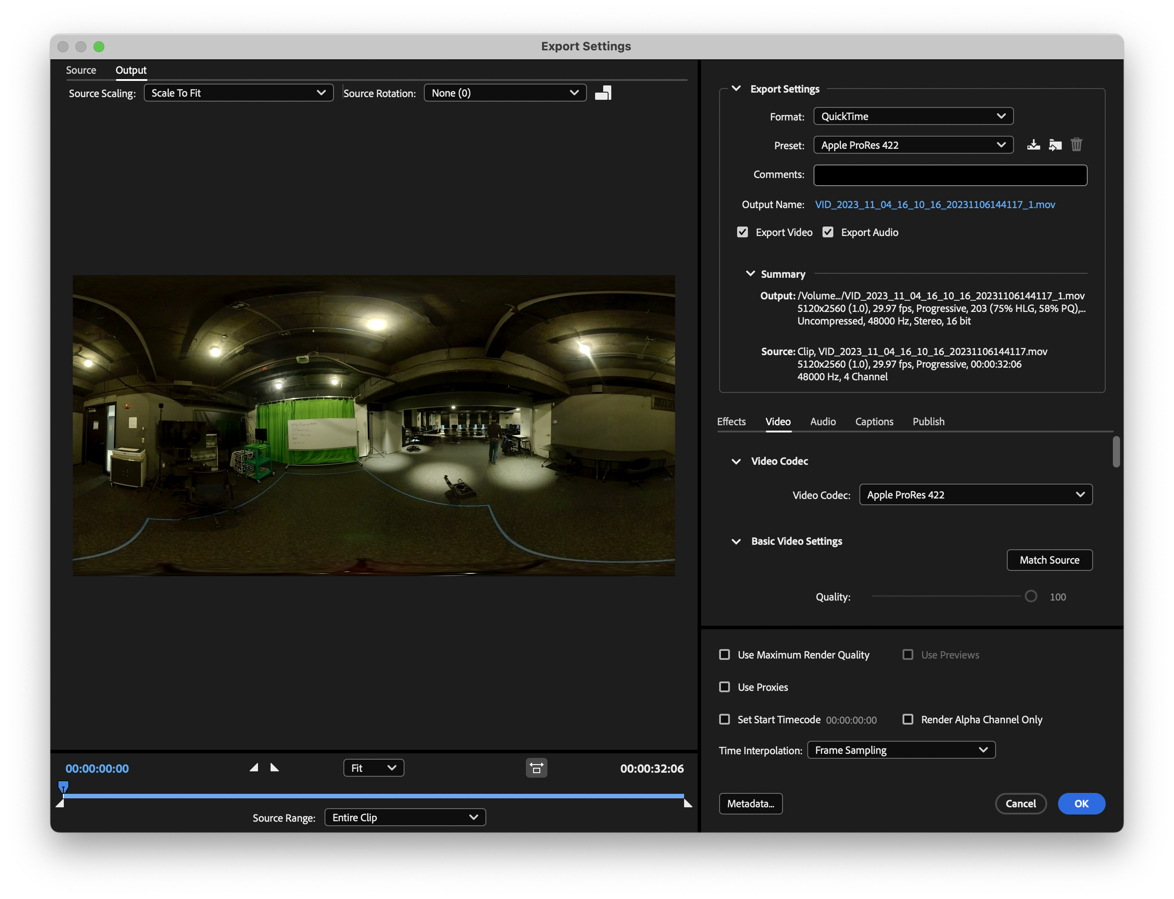Screen dimensions: 1174x899
Task: Click the import presets icon
Action: 1055,145
